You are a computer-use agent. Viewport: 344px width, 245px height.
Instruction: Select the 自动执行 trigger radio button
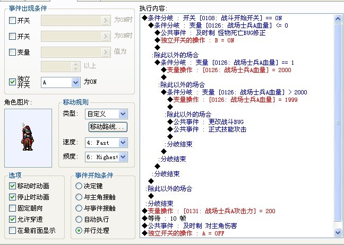click(79, 219)
